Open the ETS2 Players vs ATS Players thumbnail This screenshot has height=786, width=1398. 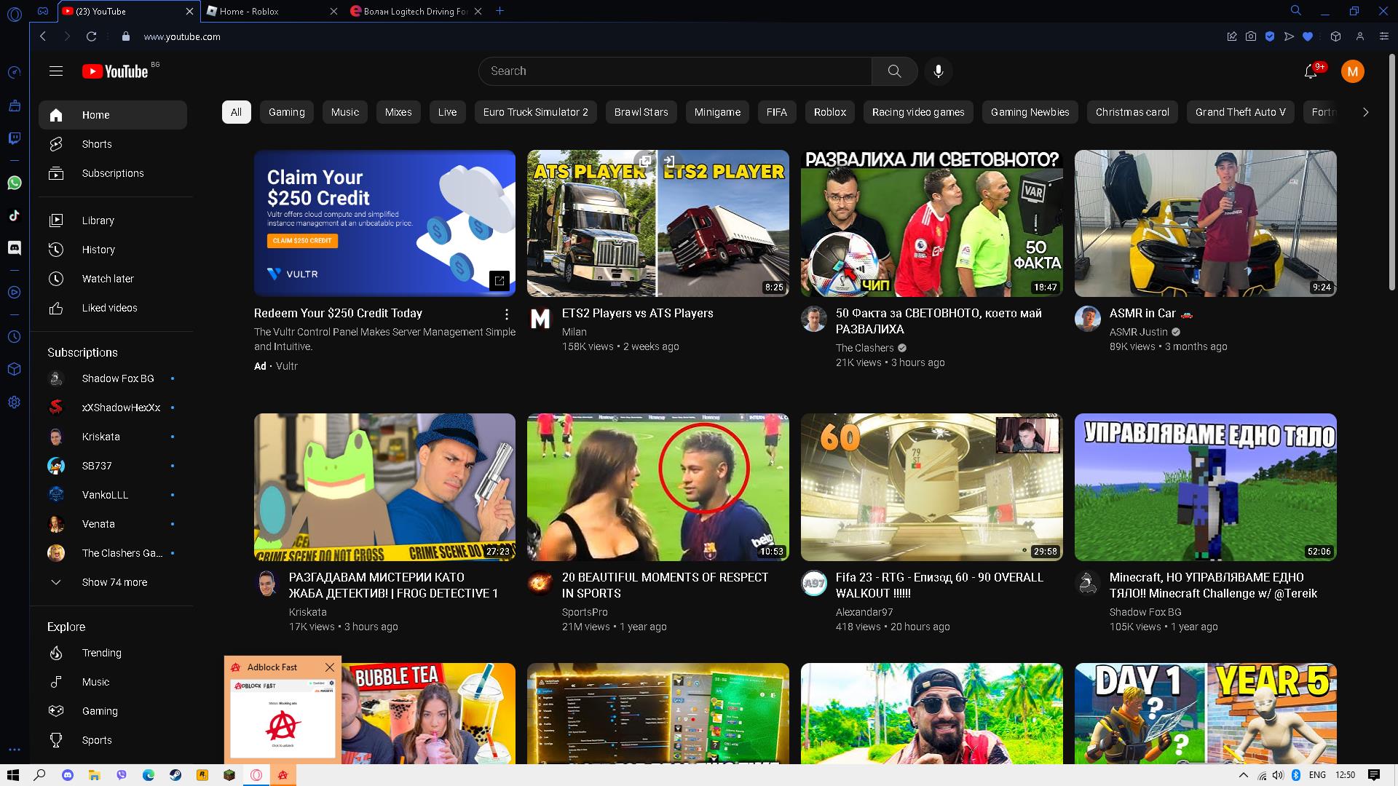pyautogui.click(x=657, y=223)
